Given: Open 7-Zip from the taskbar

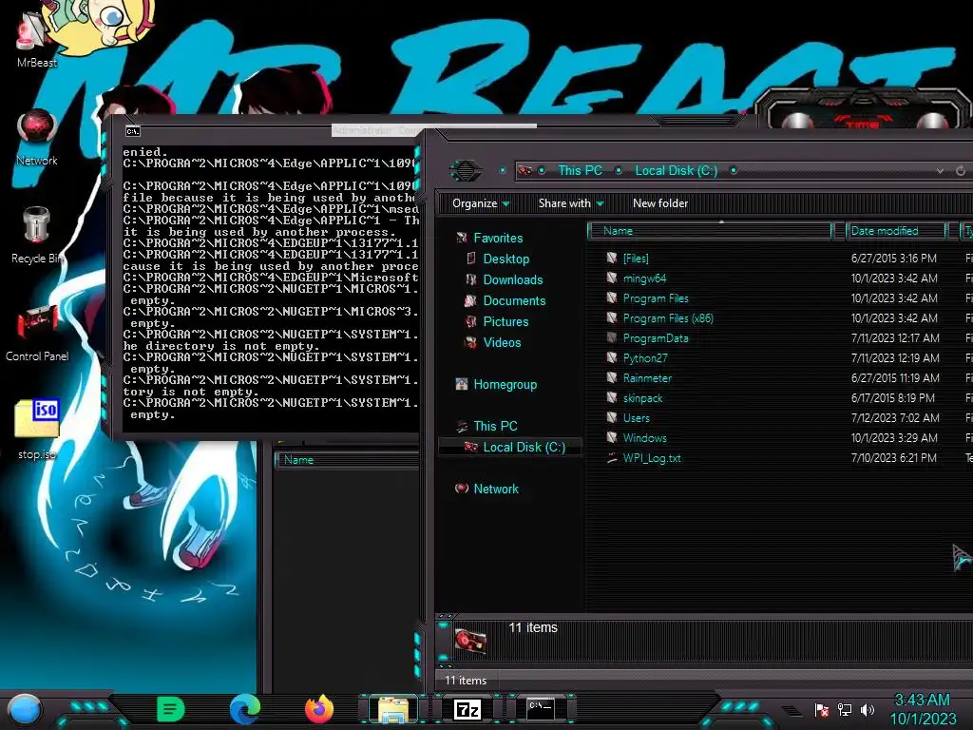Looking at the screenshot, I should point(467,709).
